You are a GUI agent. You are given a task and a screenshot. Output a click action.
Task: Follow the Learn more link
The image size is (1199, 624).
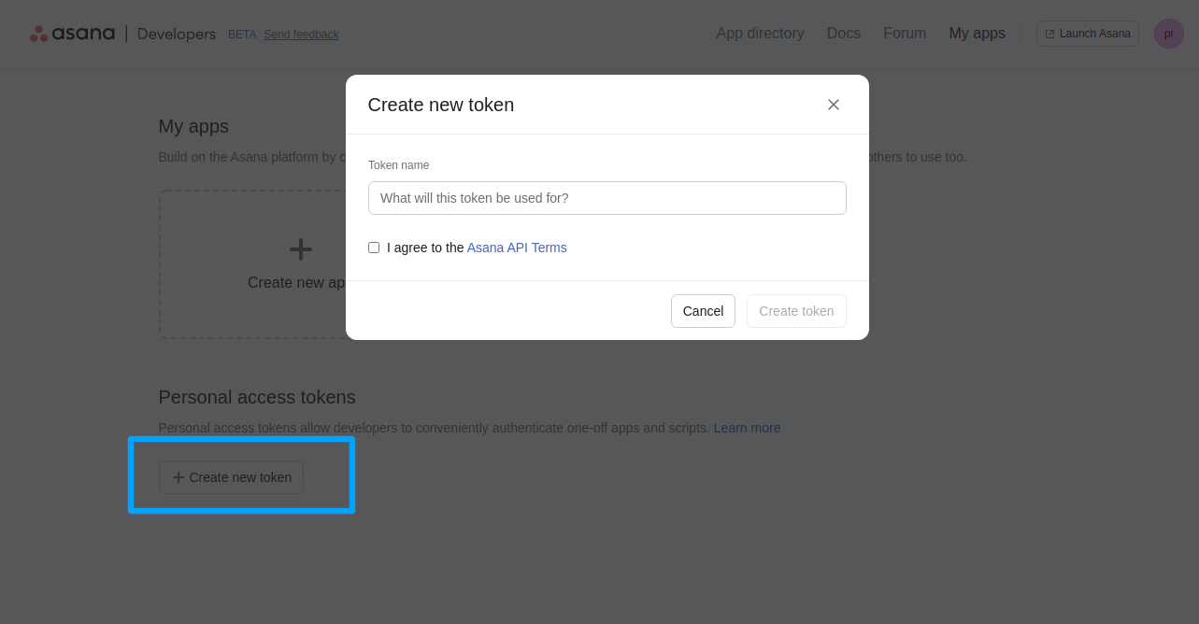(747, 428)
